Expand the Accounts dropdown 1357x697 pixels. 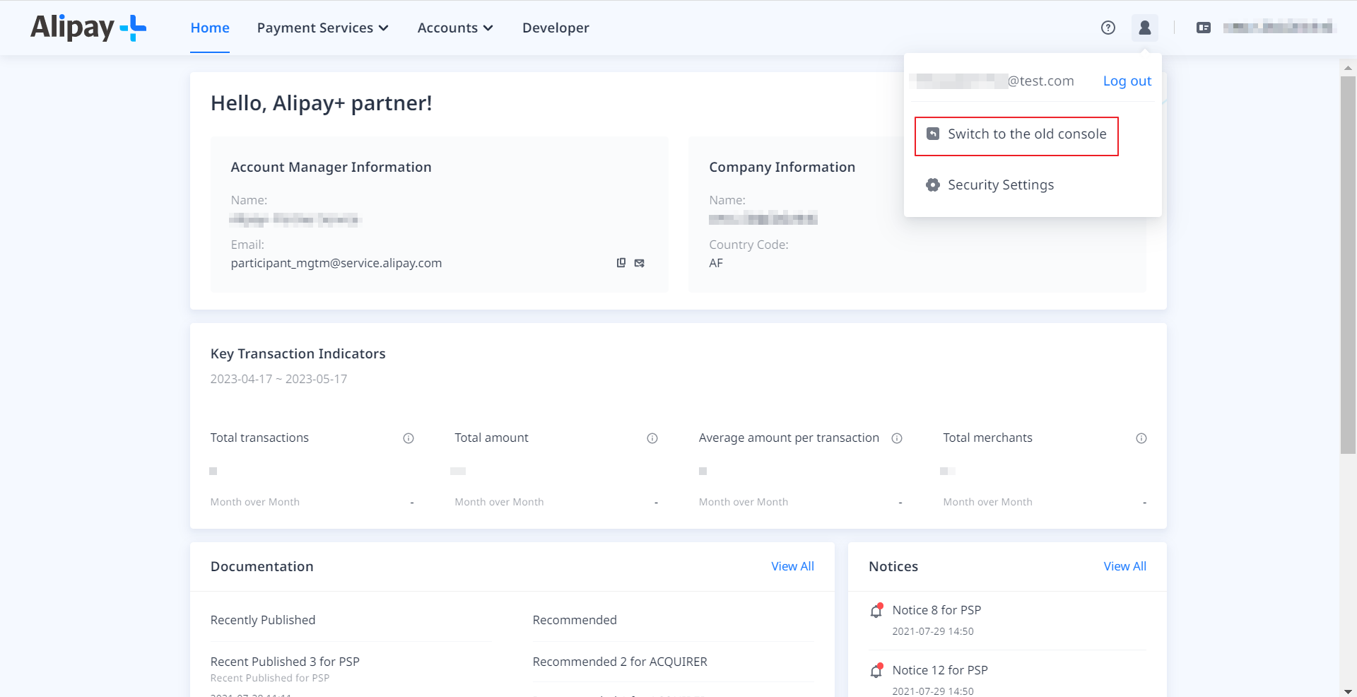tap(454, 28)
